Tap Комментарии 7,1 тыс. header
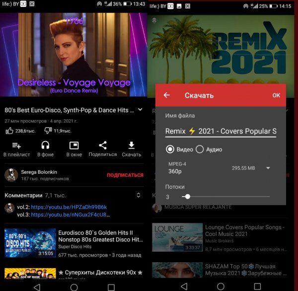The width and height of the screenshot is (298, 291). click(35, 195)
